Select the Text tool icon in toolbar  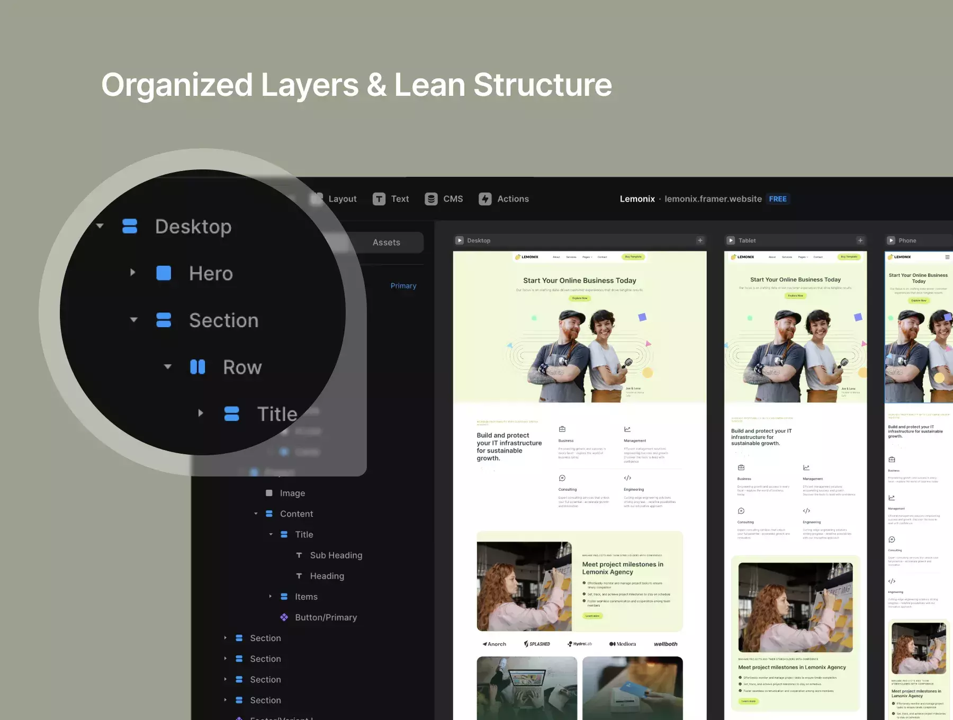379,199
